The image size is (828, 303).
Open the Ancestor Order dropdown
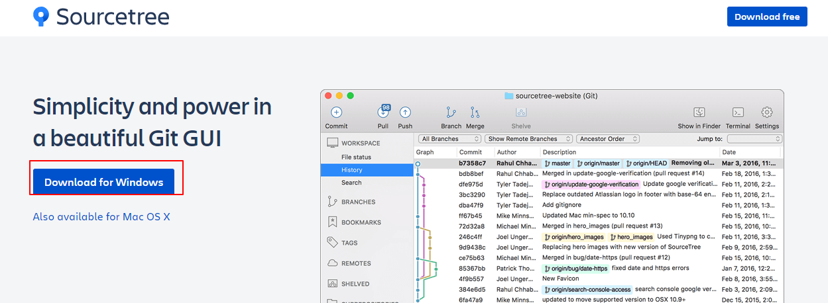click(x=608, y=139)
